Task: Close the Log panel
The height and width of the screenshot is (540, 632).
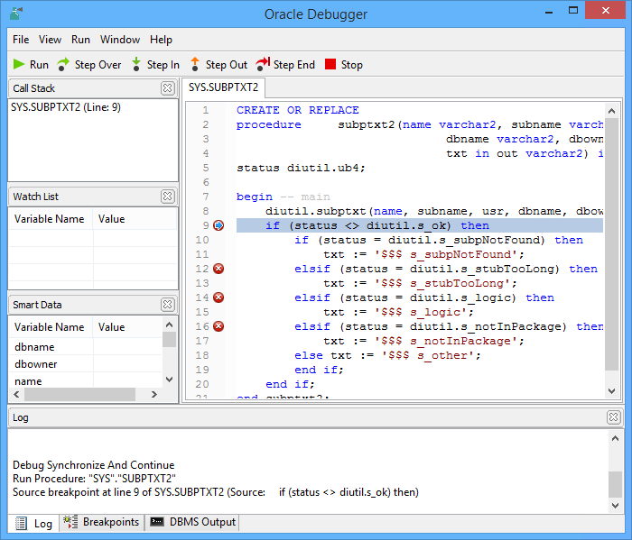Action: tap(613, 417)
